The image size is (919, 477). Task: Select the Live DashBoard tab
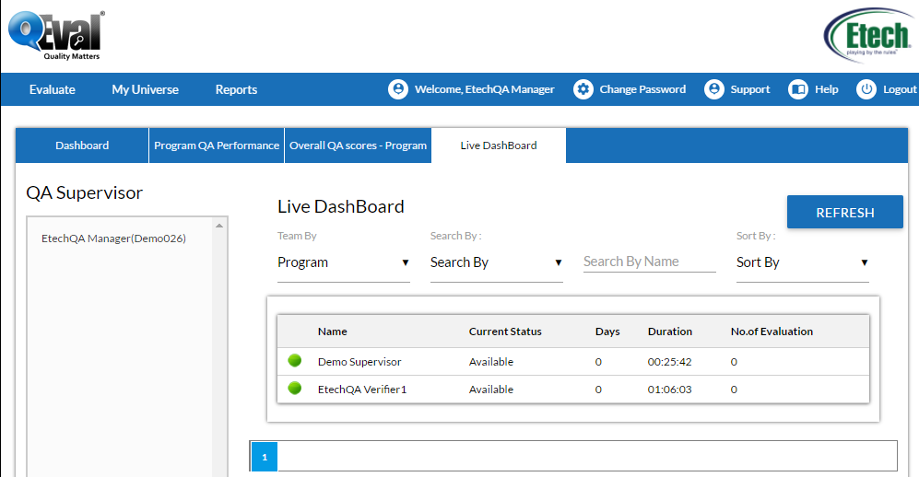499,145
